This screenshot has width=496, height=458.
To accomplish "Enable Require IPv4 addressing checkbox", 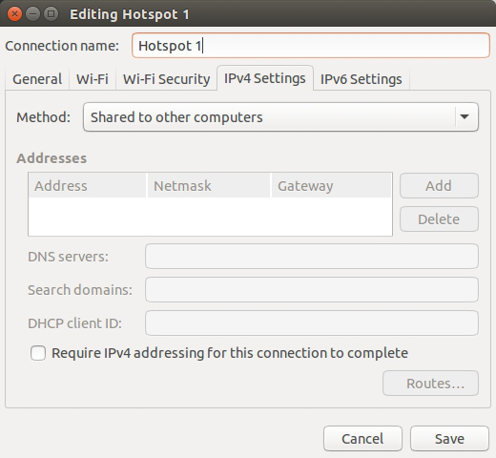I will (x=38, y=353).
